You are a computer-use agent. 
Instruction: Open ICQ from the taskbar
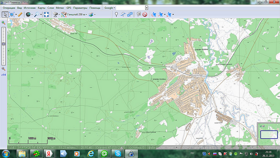36,154
